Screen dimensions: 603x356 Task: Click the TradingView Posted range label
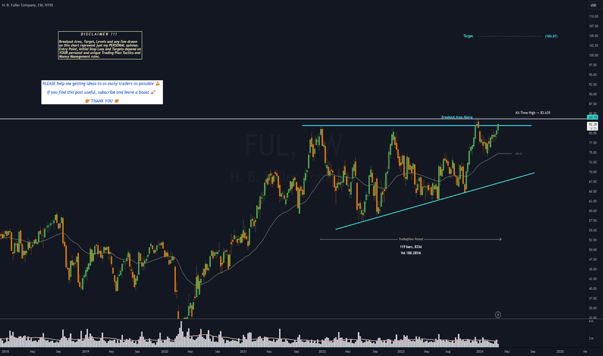[x=410, y=239]
